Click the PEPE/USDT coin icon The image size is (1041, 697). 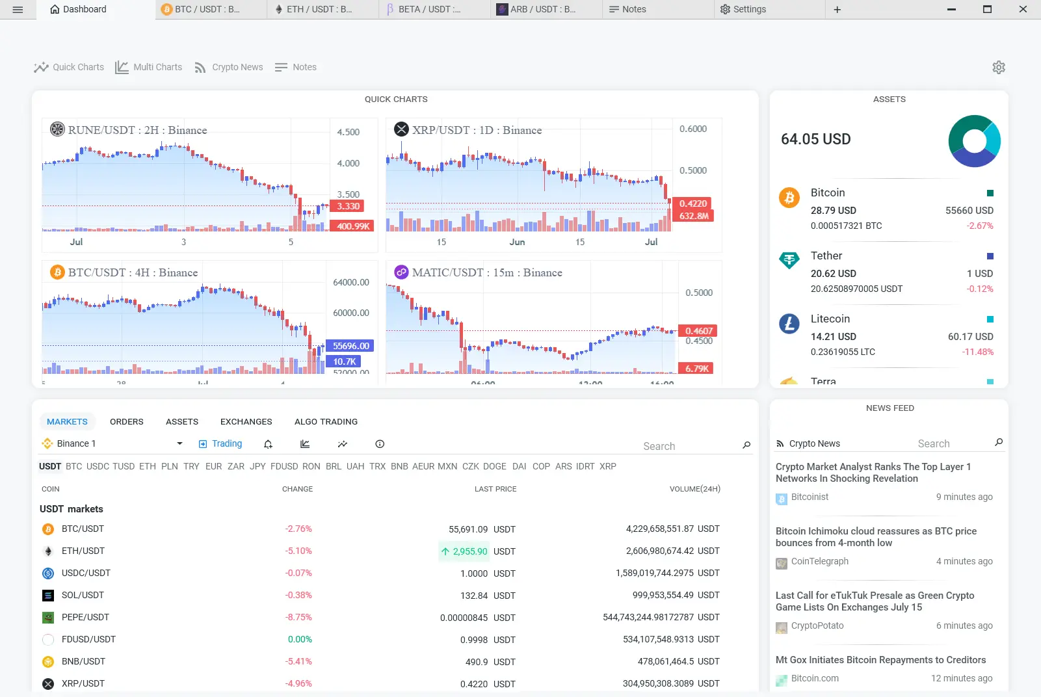point(48,618)
